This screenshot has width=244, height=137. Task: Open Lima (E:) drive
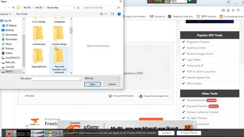point(10,67)
